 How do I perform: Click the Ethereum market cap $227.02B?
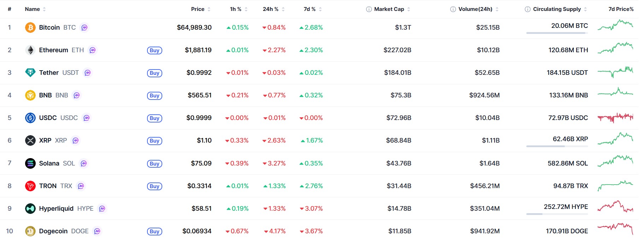[397, 50]
